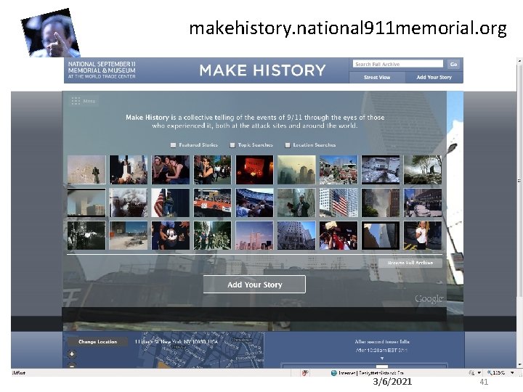This screenshot has height=392, width=523.
Task: Tick the Featured Stories checkbox
Action: 173,145
